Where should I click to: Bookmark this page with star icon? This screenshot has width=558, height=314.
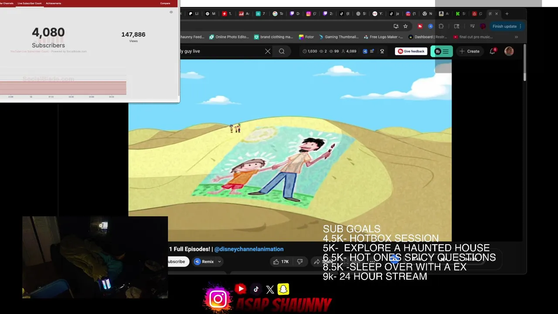point(405,26)
